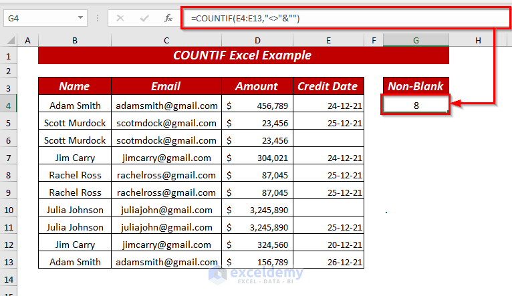512x296 pixels.
Task: Select column H header
Action: coord(478,41)
